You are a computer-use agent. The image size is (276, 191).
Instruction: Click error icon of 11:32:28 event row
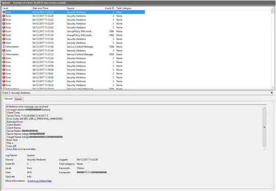pos(4,16)
